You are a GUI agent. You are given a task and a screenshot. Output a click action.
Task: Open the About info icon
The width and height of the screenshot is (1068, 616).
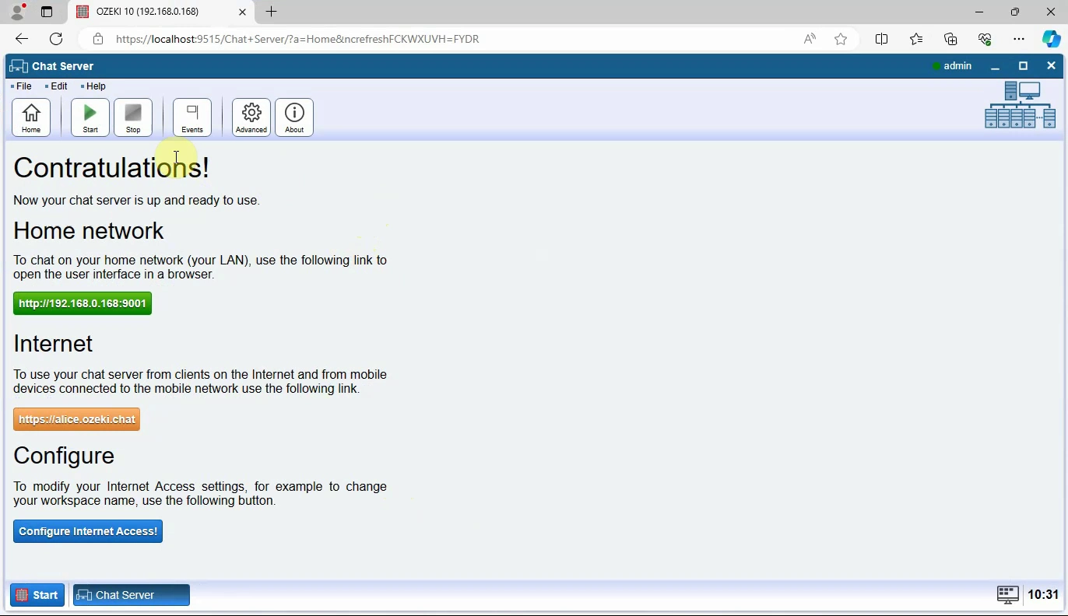pos(294,117)
